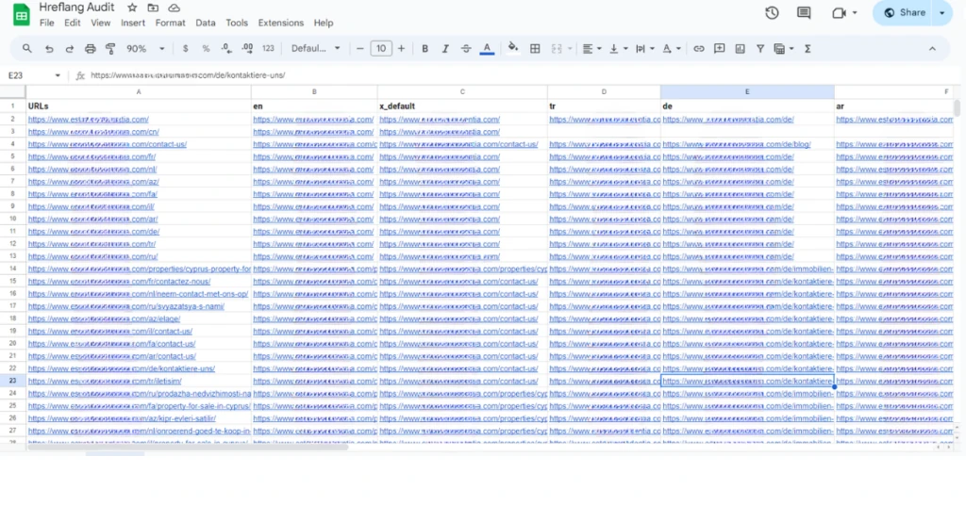Click the Functions sigma icon
The height and width of the screenshot is (505, 966).
pos(807,48)
